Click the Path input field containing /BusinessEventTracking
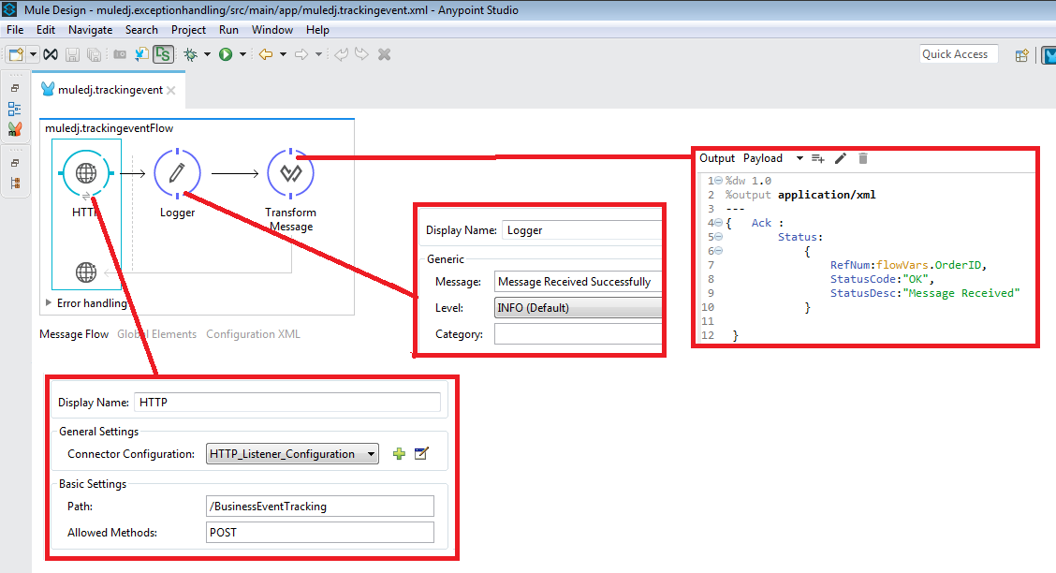This screenshot has height=573, width=1056. [319, 506]
